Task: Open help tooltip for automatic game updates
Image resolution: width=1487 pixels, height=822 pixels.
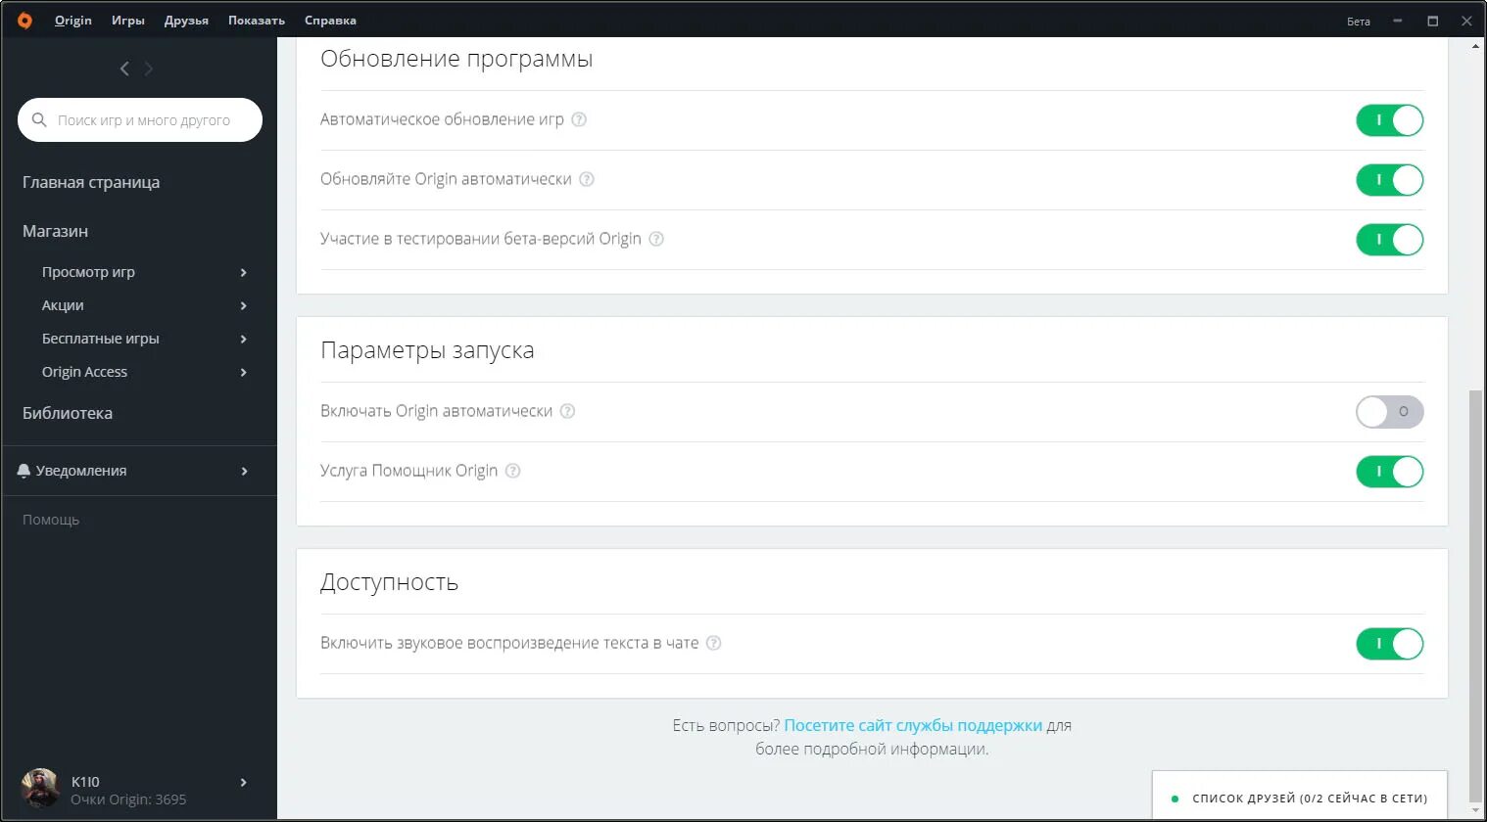Action: tap(579, 119)
